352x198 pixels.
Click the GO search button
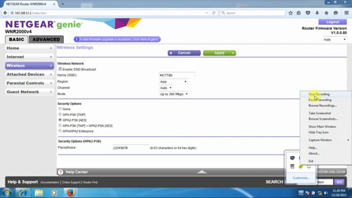(x=339, y=182)
